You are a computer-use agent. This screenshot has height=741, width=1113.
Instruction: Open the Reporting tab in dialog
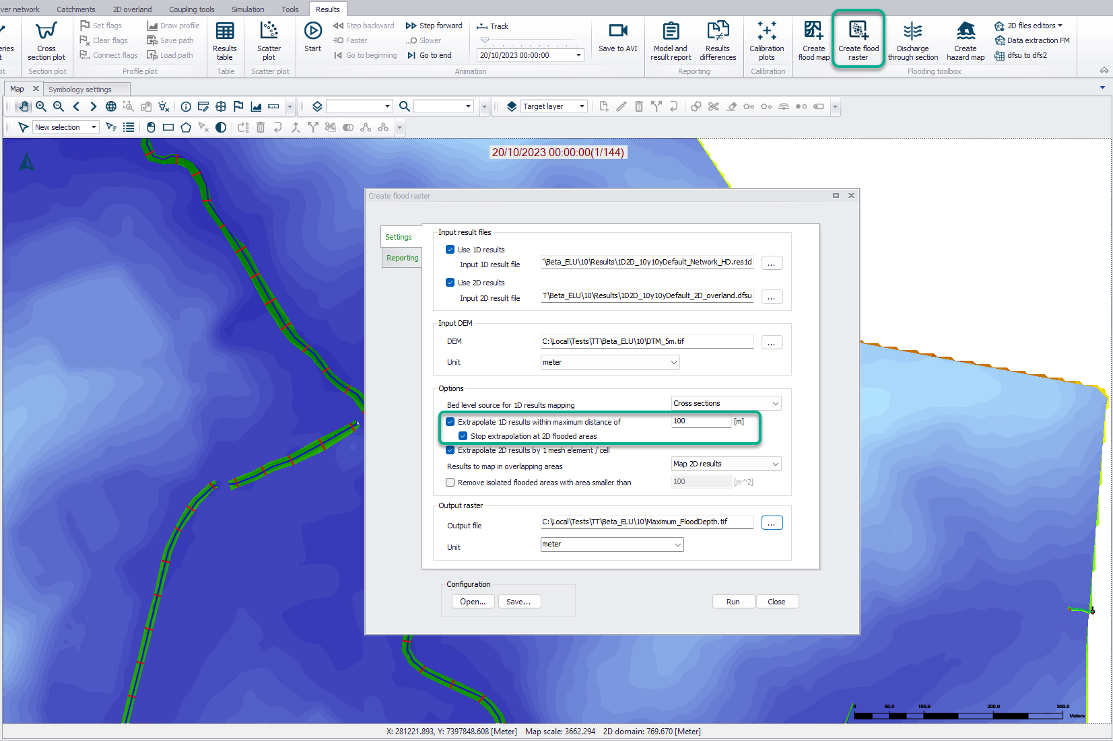coord(402,258)
